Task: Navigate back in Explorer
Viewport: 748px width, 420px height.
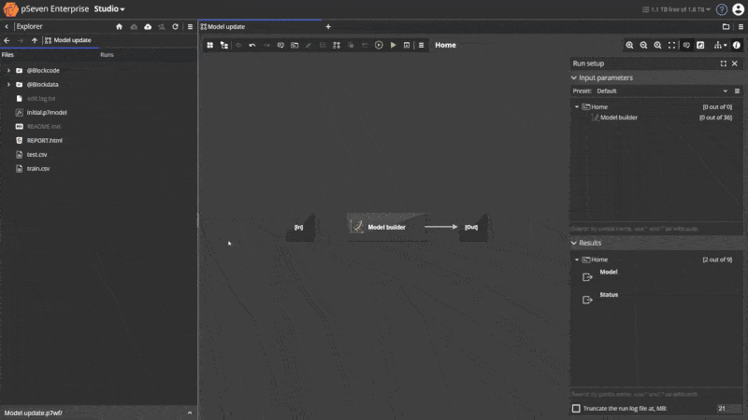Action: click(7, 40)
